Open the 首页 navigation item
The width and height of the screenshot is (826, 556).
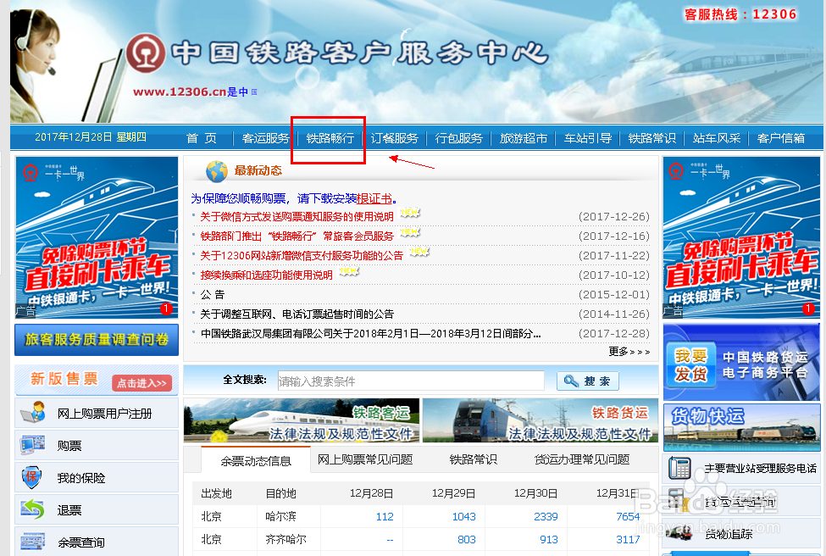point(202,138)
